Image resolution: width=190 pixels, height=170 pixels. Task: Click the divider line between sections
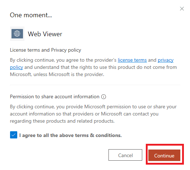click(x=95, y=85)
